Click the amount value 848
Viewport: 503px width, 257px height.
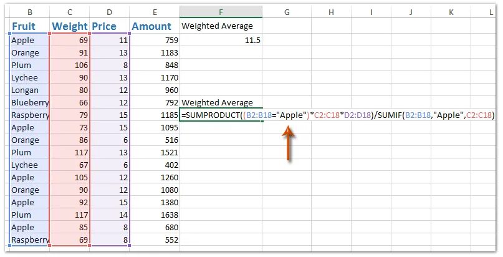[x=155, y=65]
